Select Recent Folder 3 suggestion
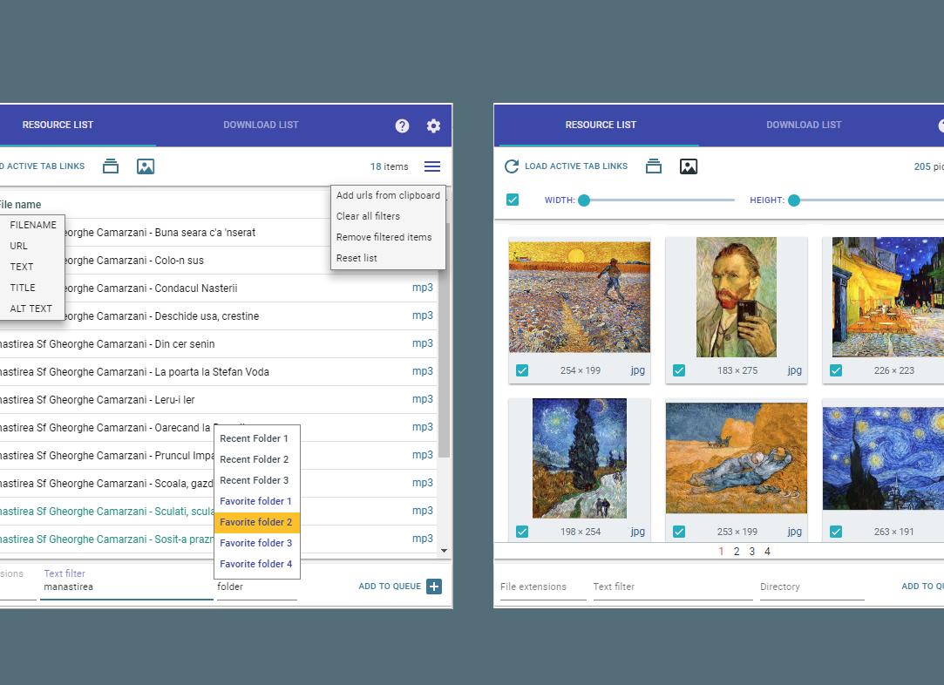Image resolution: width=944 pixels, height=685 pixels. 257,480
